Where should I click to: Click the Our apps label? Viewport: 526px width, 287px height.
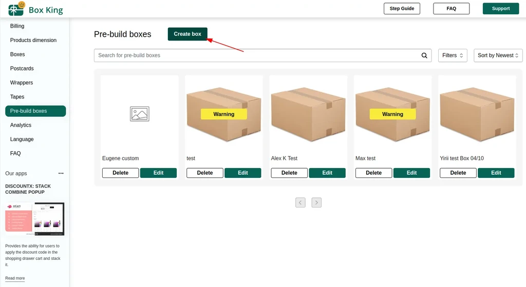(x=16, y=173)
